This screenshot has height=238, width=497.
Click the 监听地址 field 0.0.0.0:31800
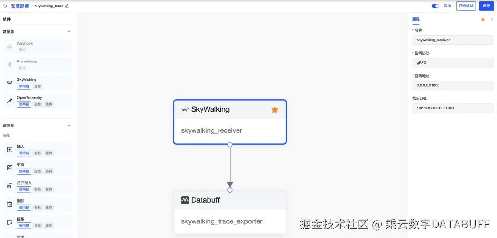453,85
